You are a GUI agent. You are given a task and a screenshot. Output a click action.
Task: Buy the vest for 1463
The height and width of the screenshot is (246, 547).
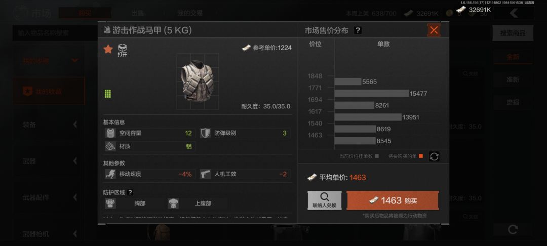(x=393, y=200)
